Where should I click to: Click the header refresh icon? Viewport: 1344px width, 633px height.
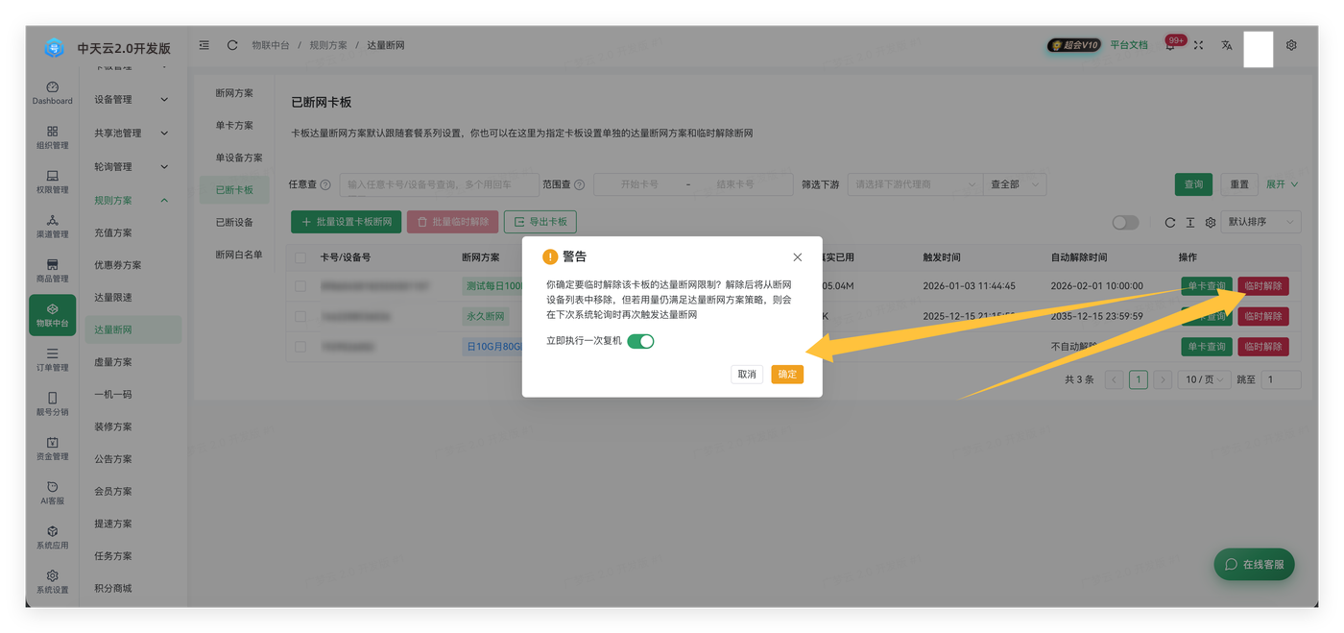point(232,45)
